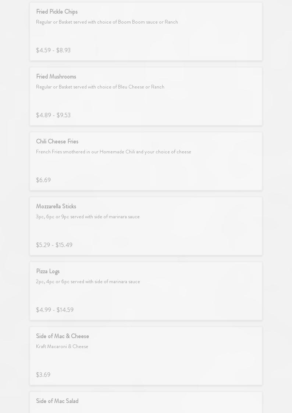The image size is (292, 413).
Task: Open the Side of Mac & Cheese item
Action: point(63,336)
